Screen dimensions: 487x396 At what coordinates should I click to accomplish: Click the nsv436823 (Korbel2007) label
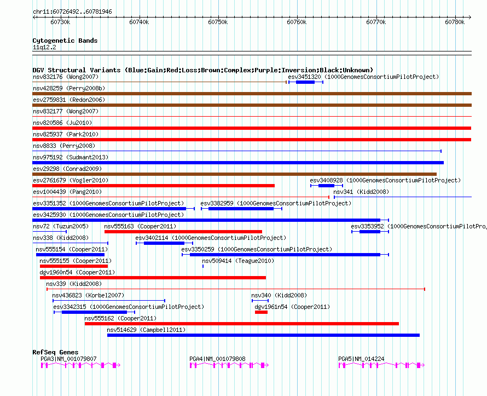(88, 295)
